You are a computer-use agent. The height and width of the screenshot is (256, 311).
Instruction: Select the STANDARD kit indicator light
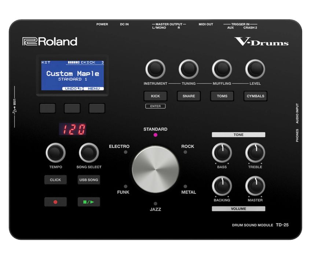pos(155,135)
